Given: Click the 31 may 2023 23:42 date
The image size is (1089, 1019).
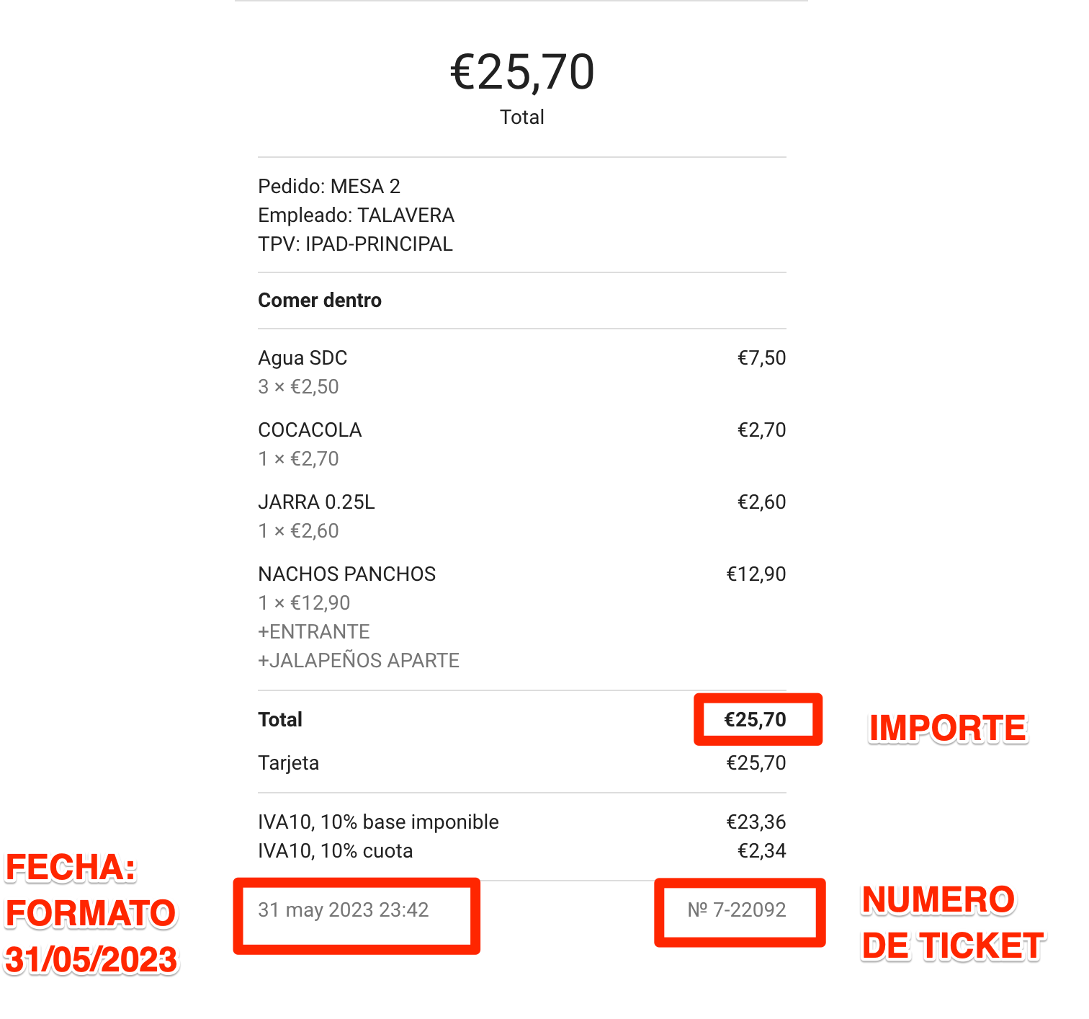Looking at the screenshot, I should tap(344, 910).
